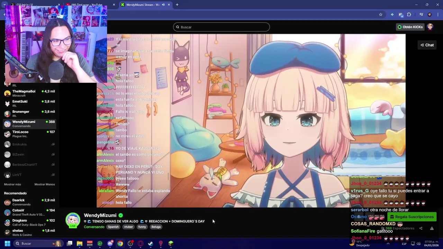The width and height of the screenshot is (443, 249).
Task: Open offline LinVT channel
Action: click(29, 175)
